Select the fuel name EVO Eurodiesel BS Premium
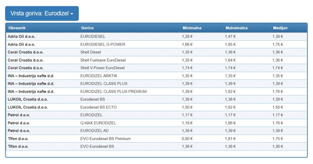 coord(105,139)
